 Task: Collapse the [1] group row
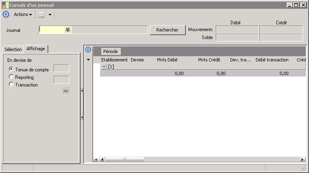point(104,67)
